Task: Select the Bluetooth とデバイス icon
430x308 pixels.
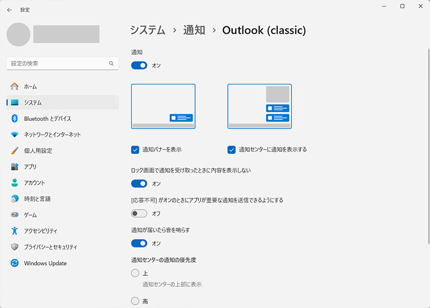Action: pyautogui.click(x=15, y=118)
